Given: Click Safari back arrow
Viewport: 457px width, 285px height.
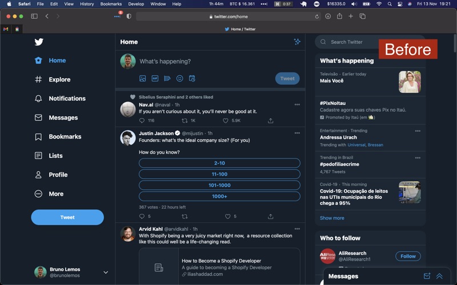Looking at the screenshot, I should 47,17.
